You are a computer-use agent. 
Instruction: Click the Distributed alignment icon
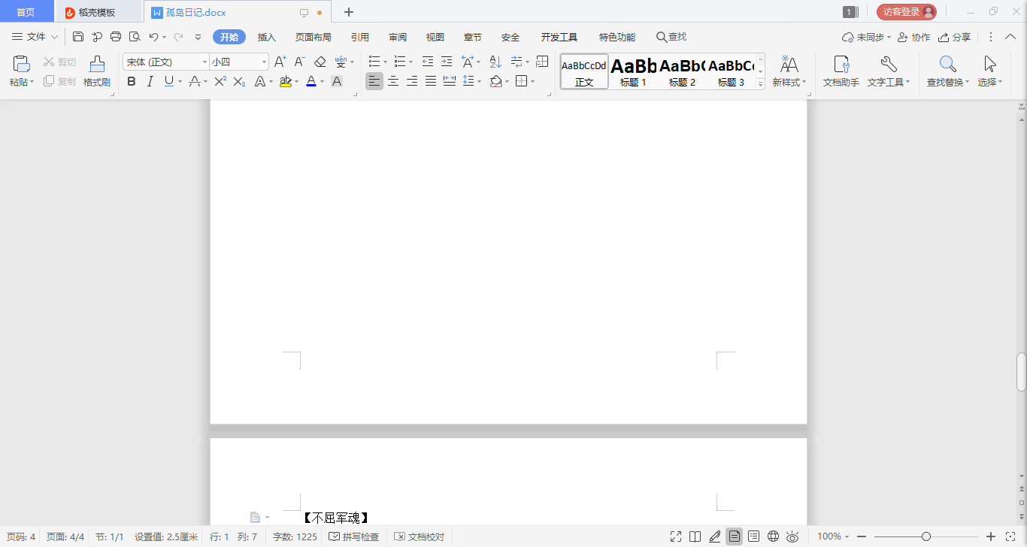[450, 81]
